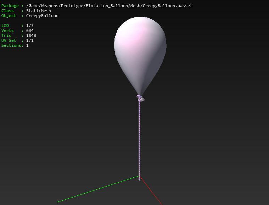Click the green LOD label
Screen dimensions: 269x205
[x=5, y=26]
